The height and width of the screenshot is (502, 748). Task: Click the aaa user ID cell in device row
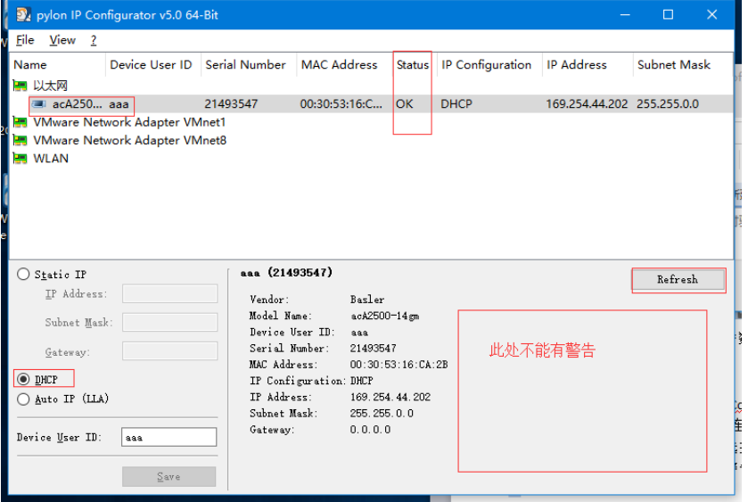click(119, 104)
